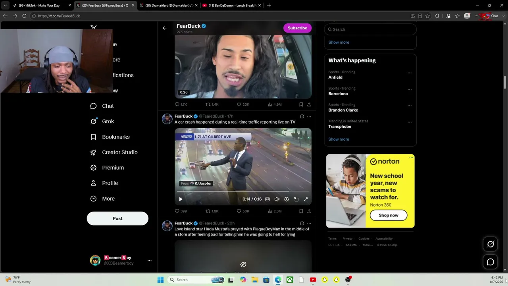Open account switcher menu beside Beamer Boy
Image resolution: width=508 pixels, height=286 pixels.
click(x=150, y=261)
